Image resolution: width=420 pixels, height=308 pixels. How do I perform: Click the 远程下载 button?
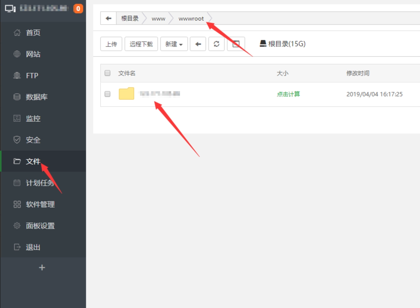141,44
